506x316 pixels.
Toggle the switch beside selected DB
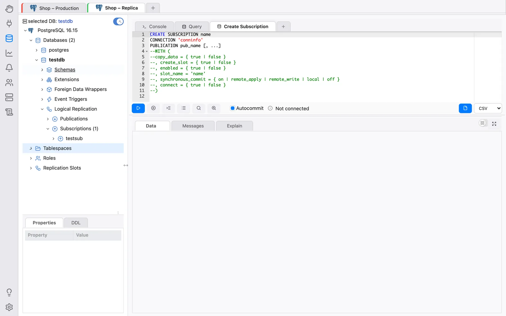(118, 21)
